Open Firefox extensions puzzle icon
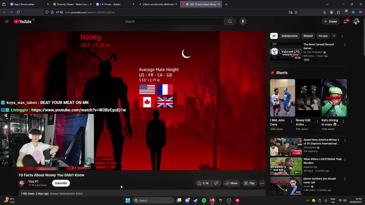 pyautogui.click(x=338, y=12)
